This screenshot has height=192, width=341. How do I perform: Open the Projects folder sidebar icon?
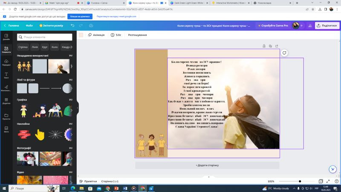[6, 116]
